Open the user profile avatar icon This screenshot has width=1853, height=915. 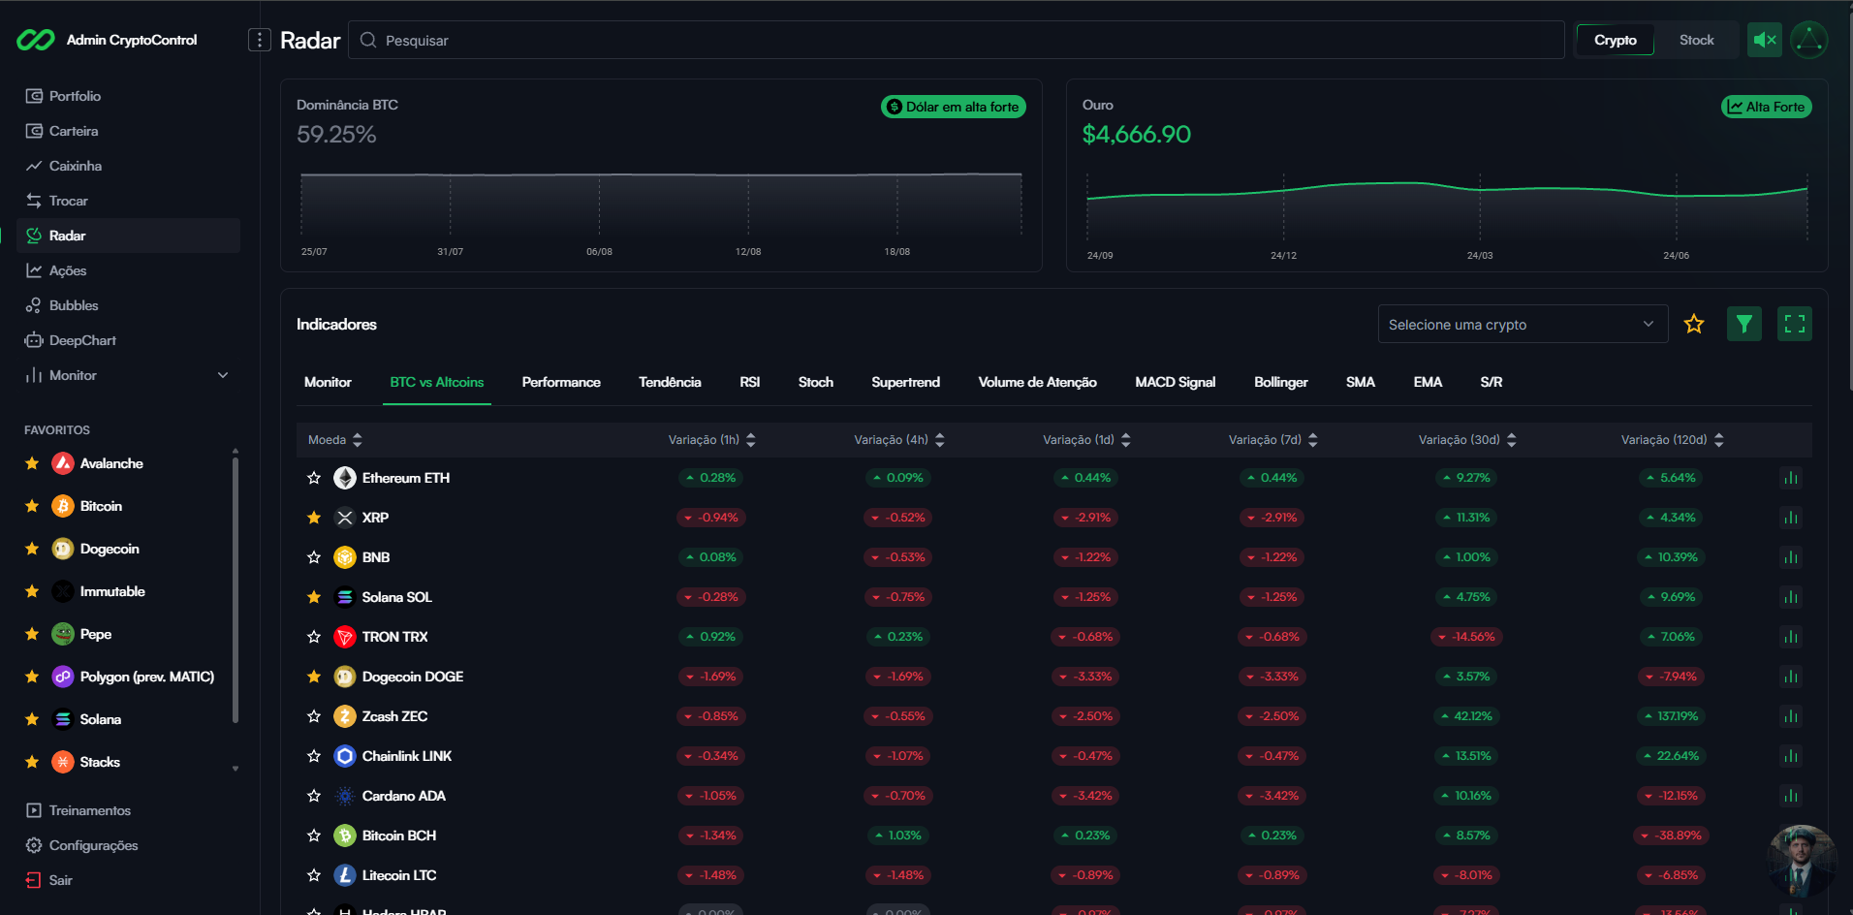pos(1809,40)
